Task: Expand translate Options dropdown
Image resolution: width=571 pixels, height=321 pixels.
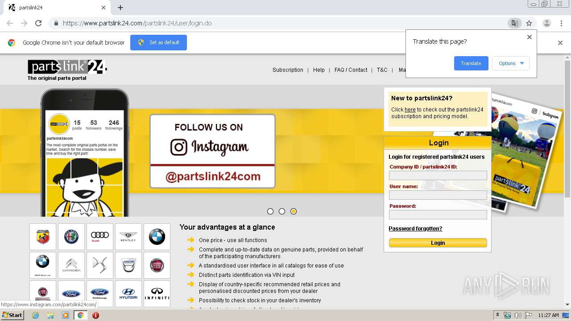Action: (511, 63)
